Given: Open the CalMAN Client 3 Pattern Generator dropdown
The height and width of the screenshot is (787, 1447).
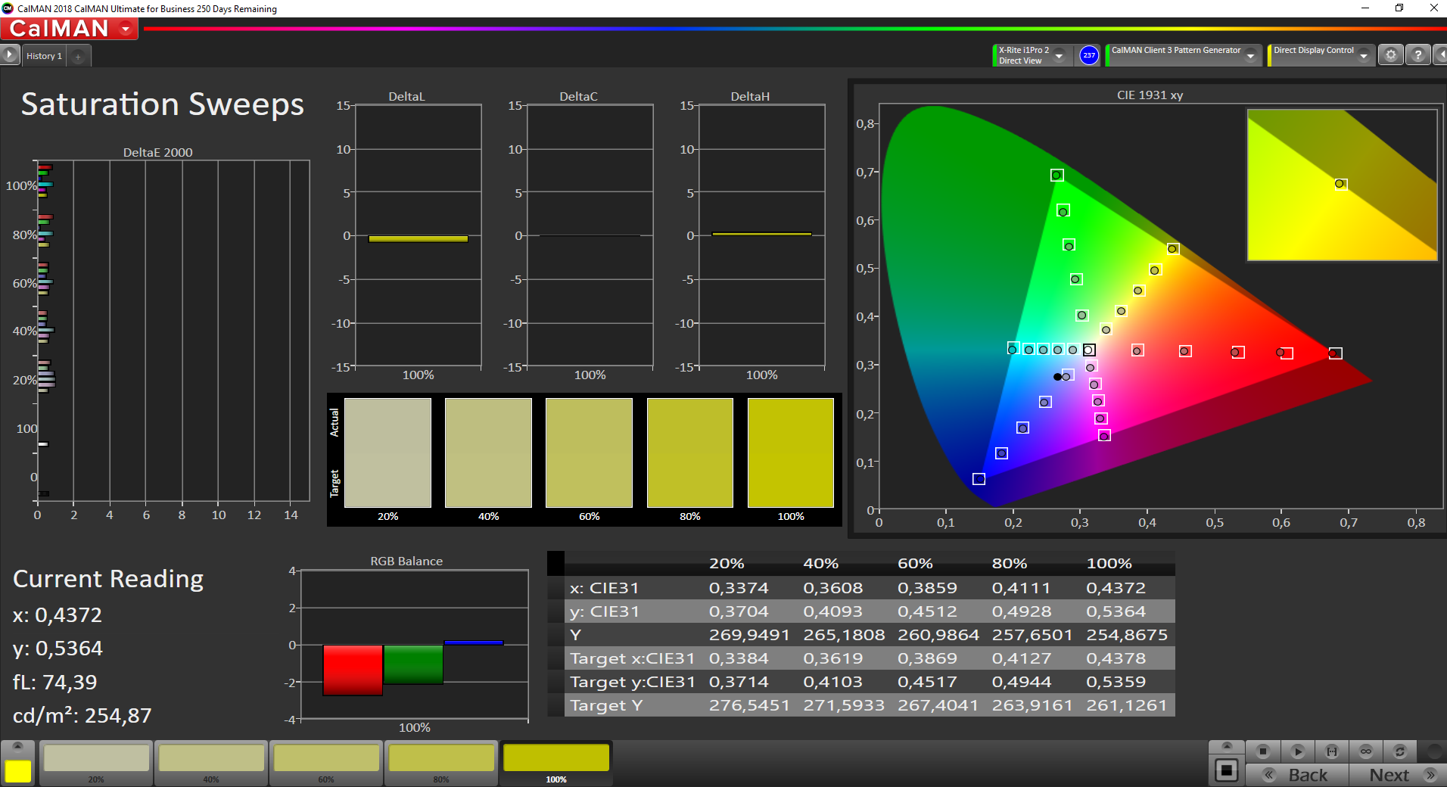Looking at the screenshot, I should 1251,55.
